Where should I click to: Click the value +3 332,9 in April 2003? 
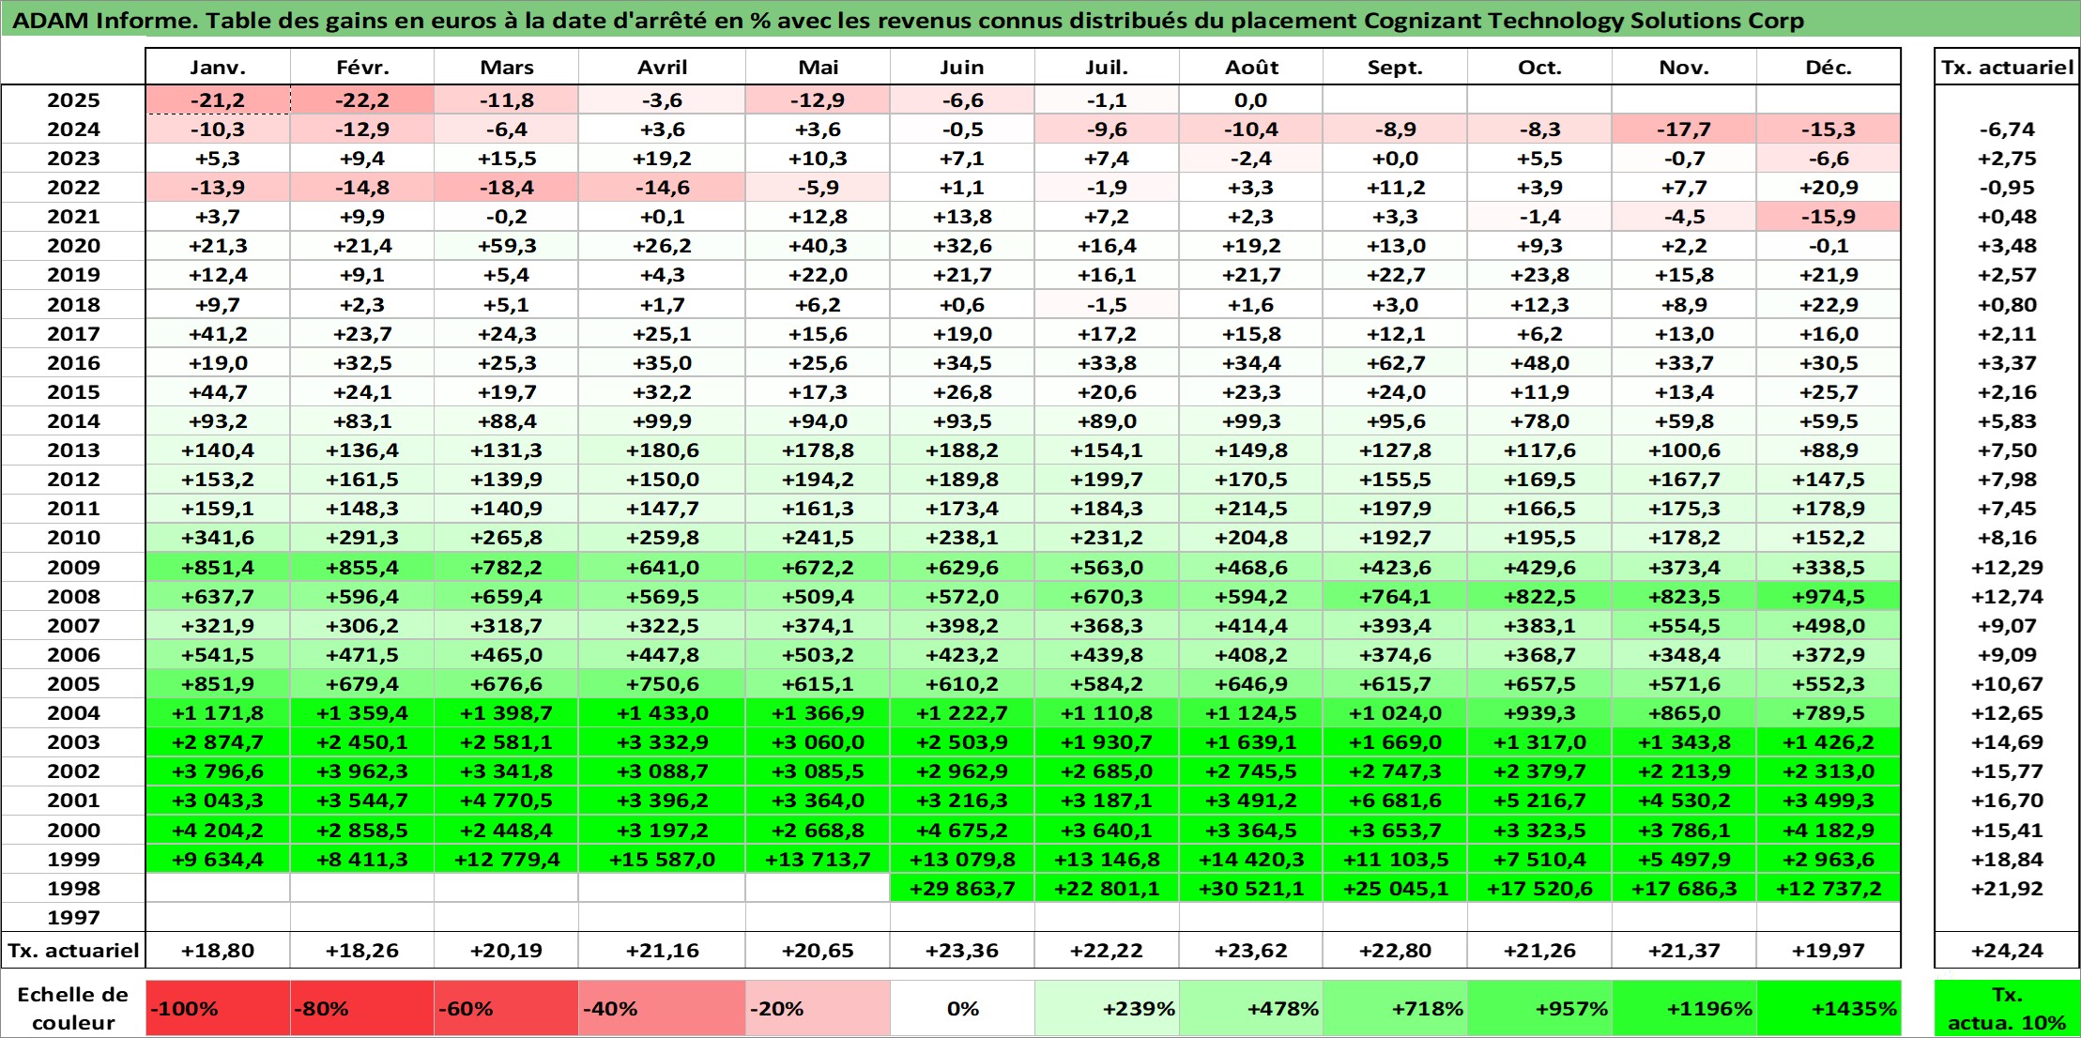(x=662, y=742)
